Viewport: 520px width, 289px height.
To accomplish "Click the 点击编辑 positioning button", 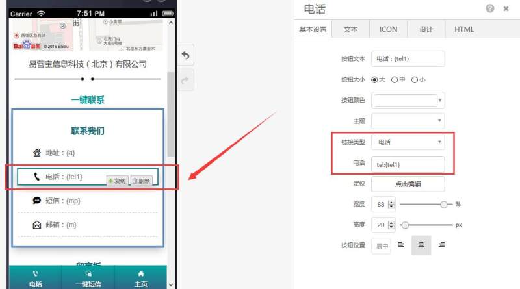I will pyautogui.click(x=408, y=184).
